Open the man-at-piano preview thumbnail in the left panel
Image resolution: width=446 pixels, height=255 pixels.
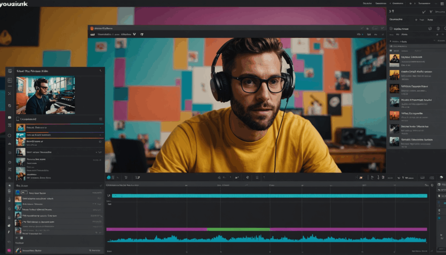(45, 95)
